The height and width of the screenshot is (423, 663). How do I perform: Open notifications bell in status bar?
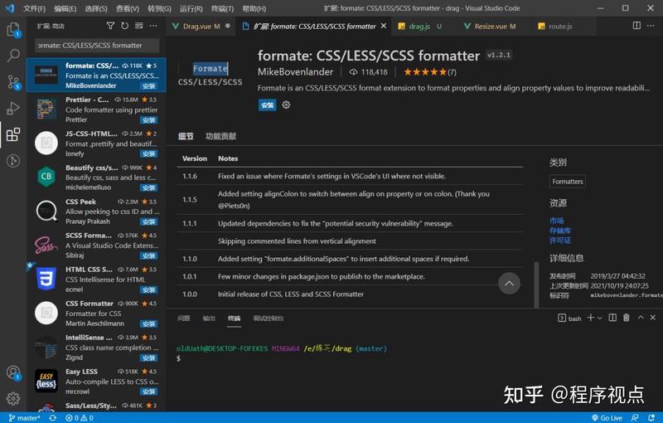tap(651, 418)
